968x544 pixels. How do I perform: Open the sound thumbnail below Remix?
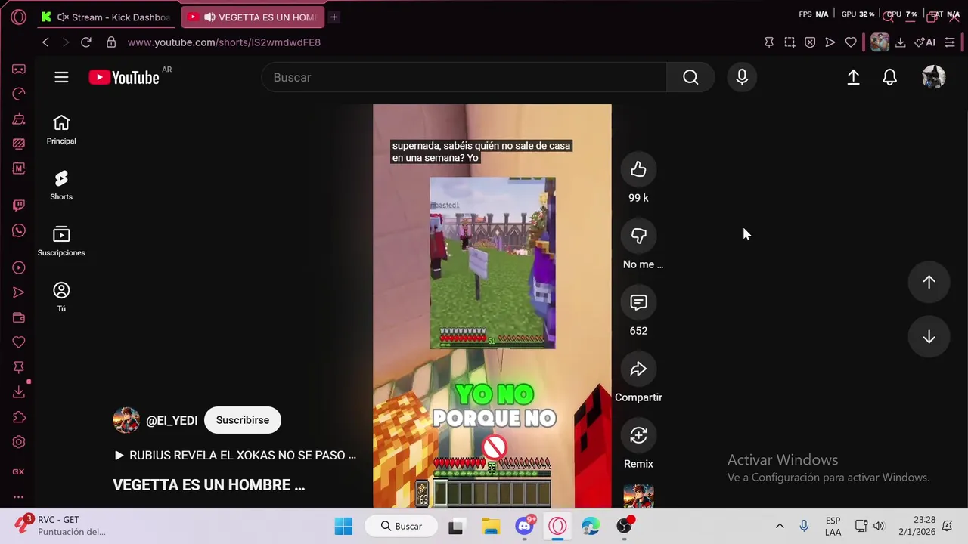click(638, 496)
